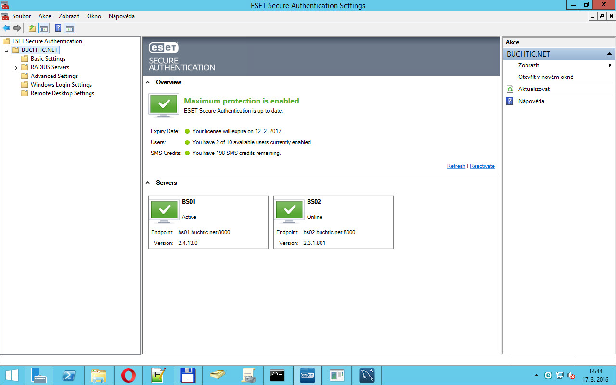This screenshot has width=616, height=385.
Task: Switch to the ESET taskbar application
Action: tap(308, 375)
